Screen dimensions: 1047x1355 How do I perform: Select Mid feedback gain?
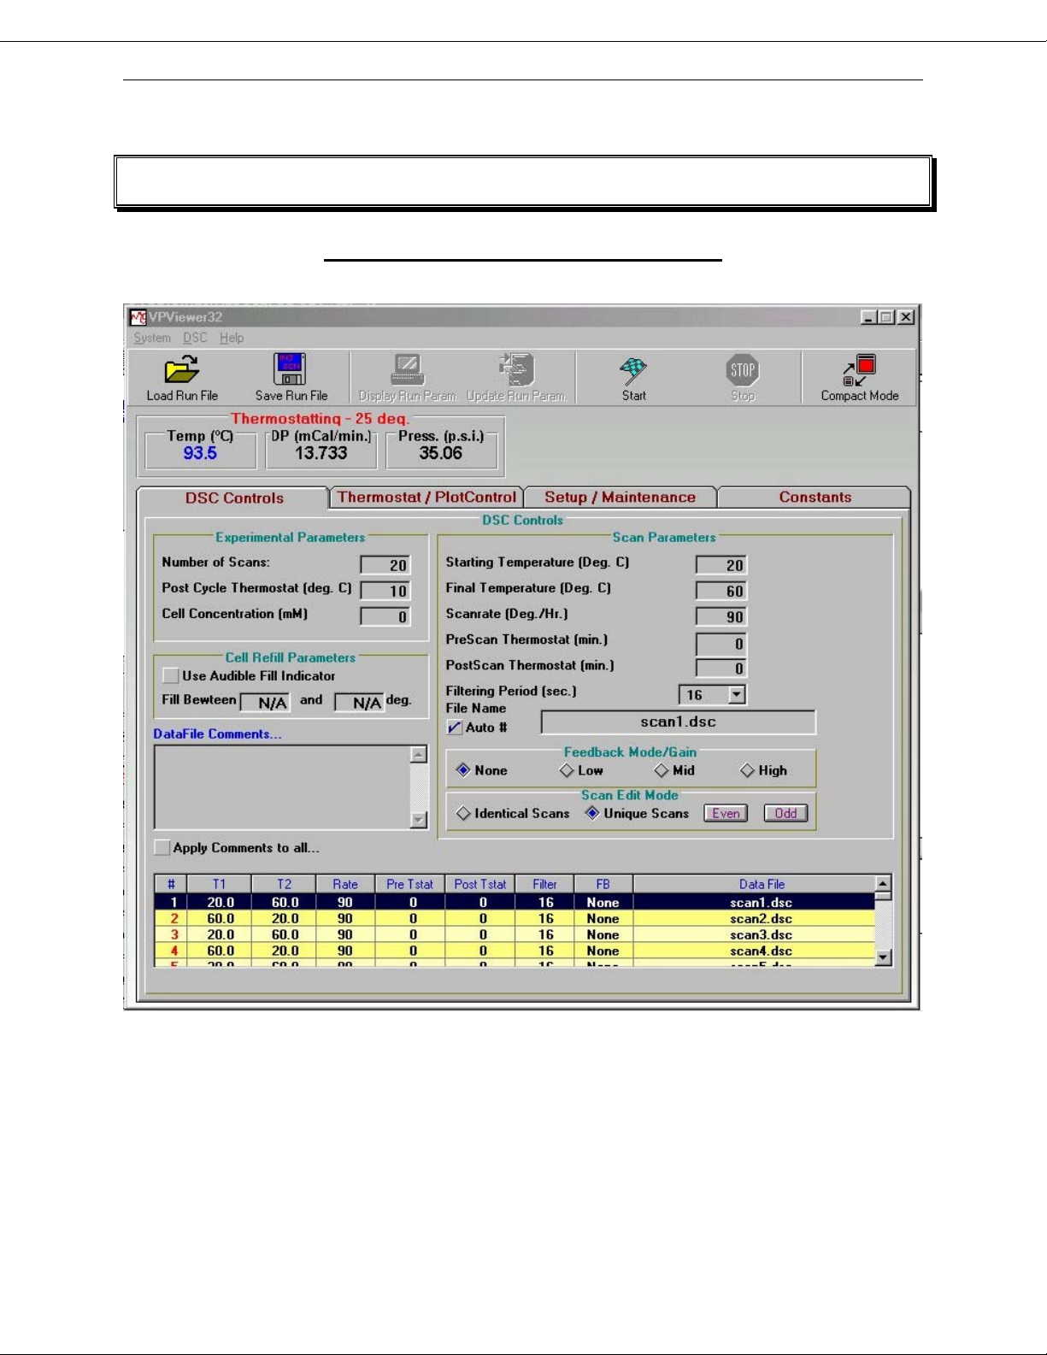[662, 770]
